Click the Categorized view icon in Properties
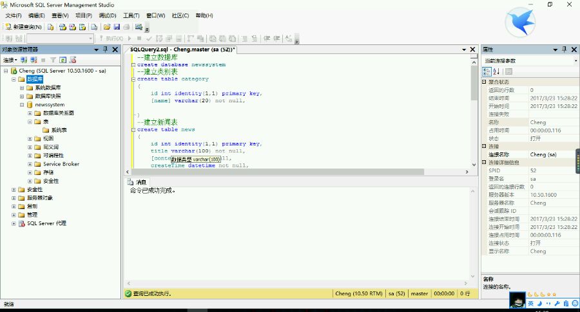The width and height of the screenshot is (580, 312). 487,71
